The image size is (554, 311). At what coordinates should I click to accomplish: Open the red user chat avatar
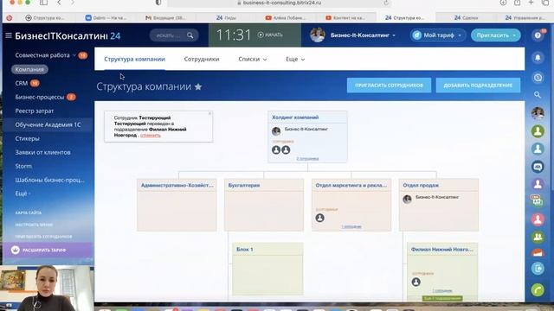click(538, 219)
